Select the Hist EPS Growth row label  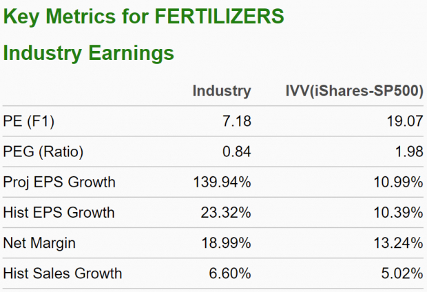[59, 213]
